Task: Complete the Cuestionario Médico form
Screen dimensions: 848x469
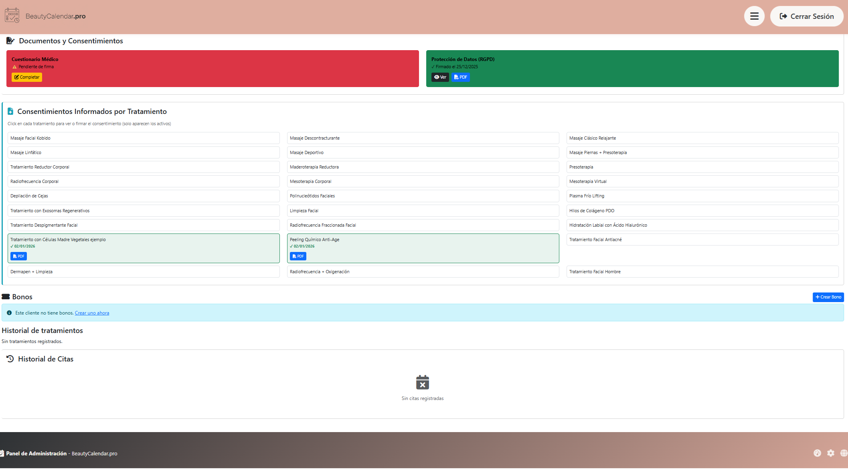Action: click(x=27, y=77)
